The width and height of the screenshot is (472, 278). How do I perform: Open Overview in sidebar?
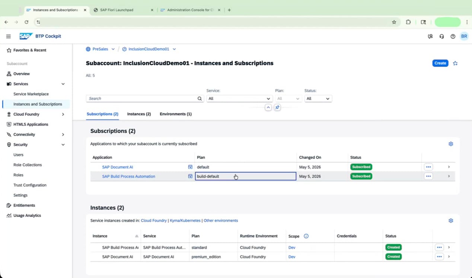(x=22, y=74)
